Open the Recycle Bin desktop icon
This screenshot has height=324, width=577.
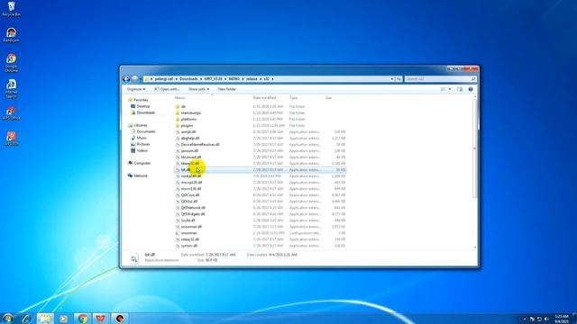coord(11,9)
